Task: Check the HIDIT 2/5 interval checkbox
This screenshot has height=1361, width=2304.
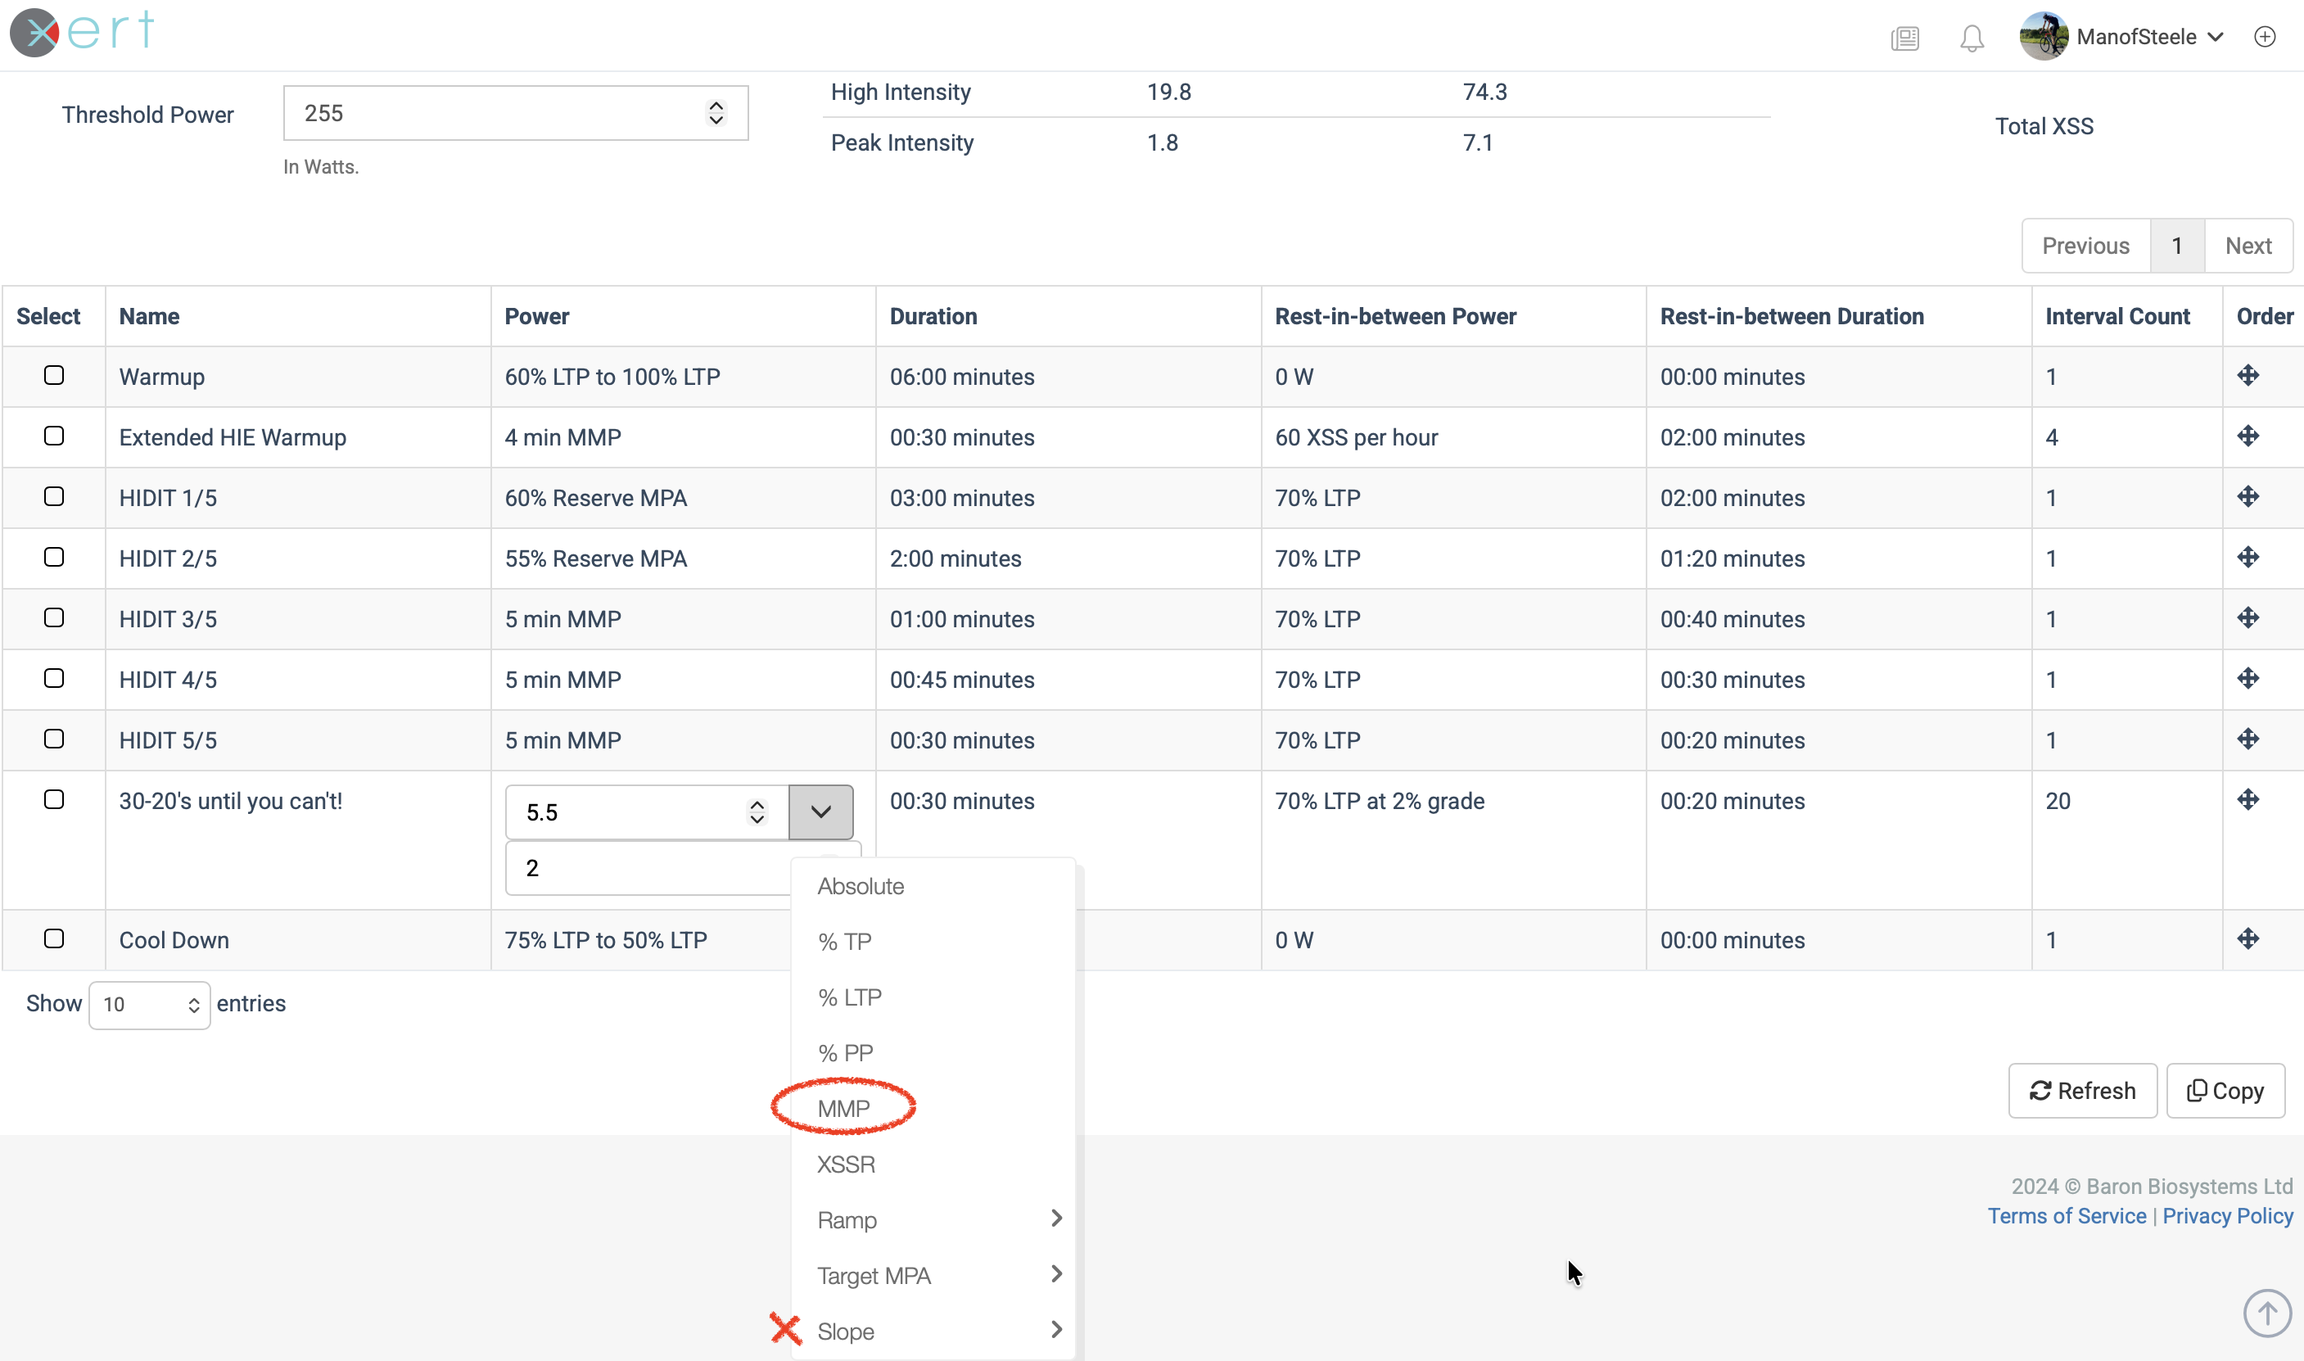Action: 54,558
